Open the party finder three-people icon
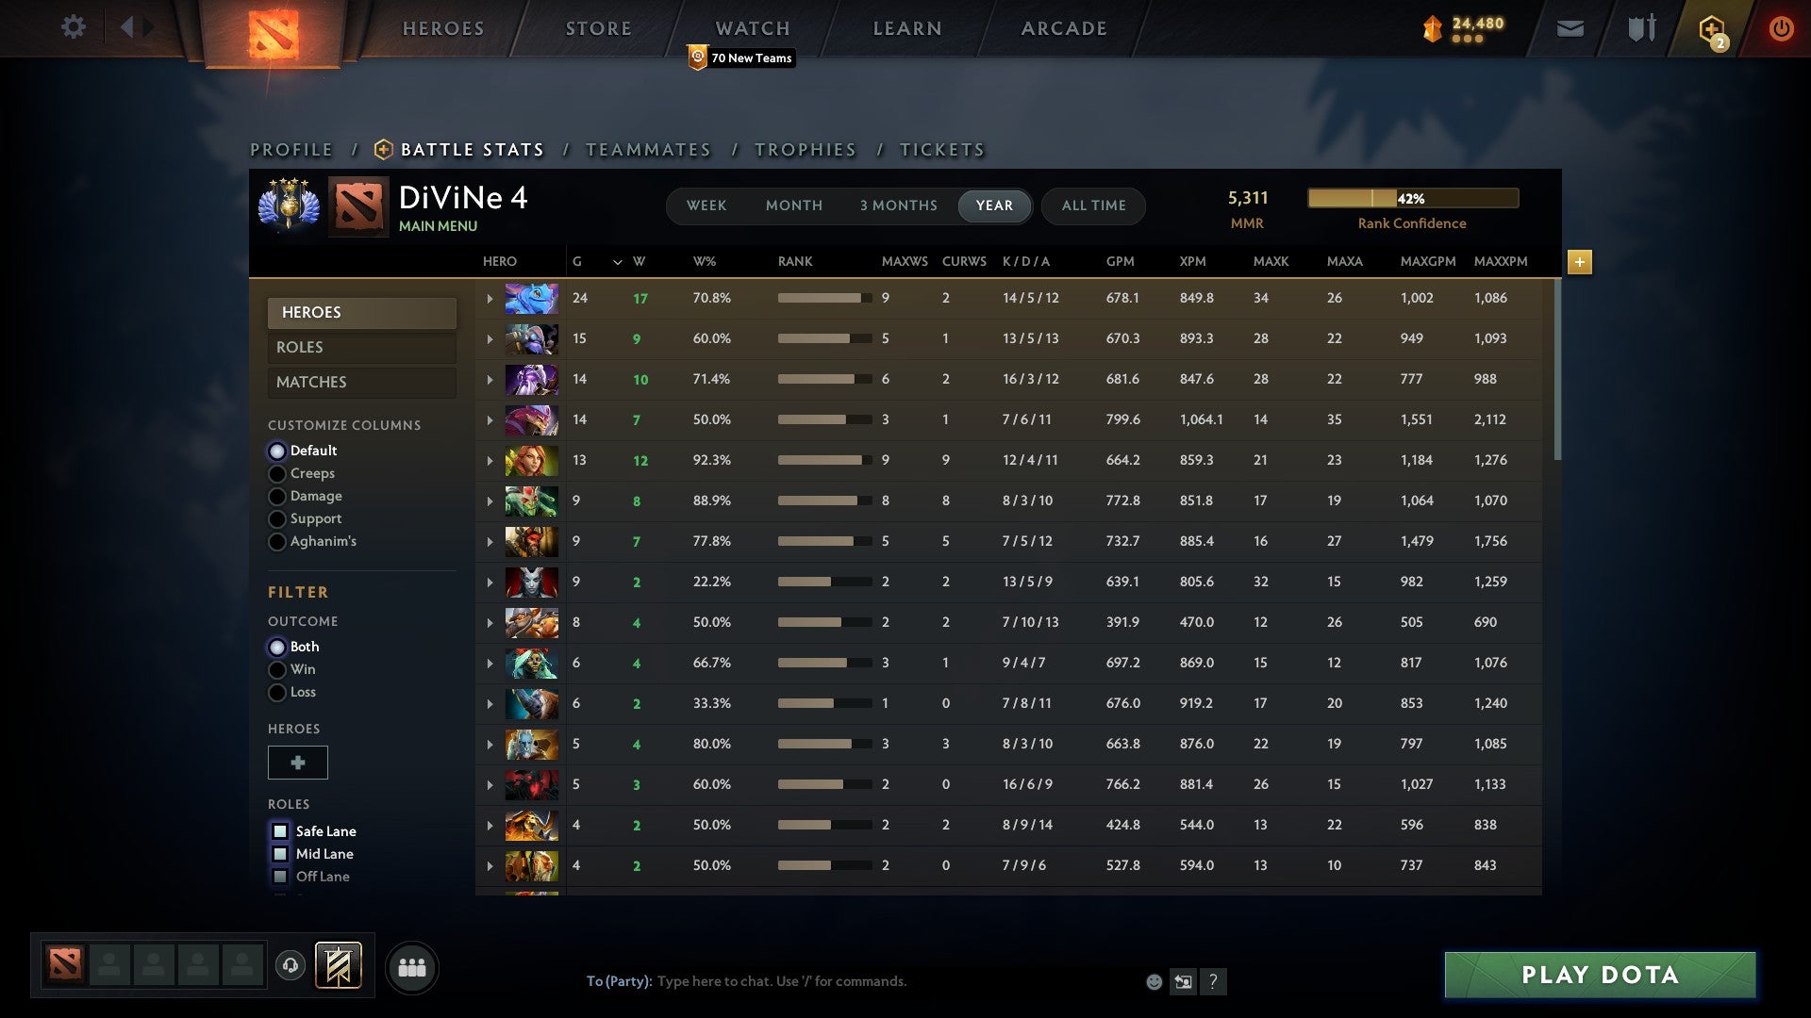1811x1018 pixels. (412, 966)
